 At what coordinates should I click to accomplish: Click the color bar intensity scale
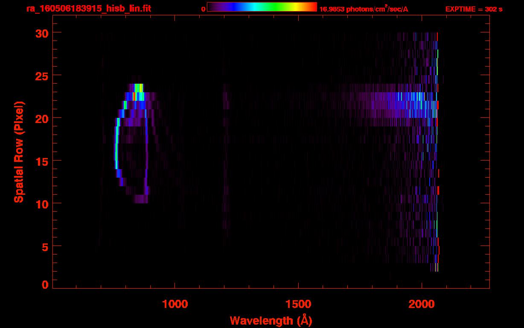pyautogui.click(x=262, y=7)
